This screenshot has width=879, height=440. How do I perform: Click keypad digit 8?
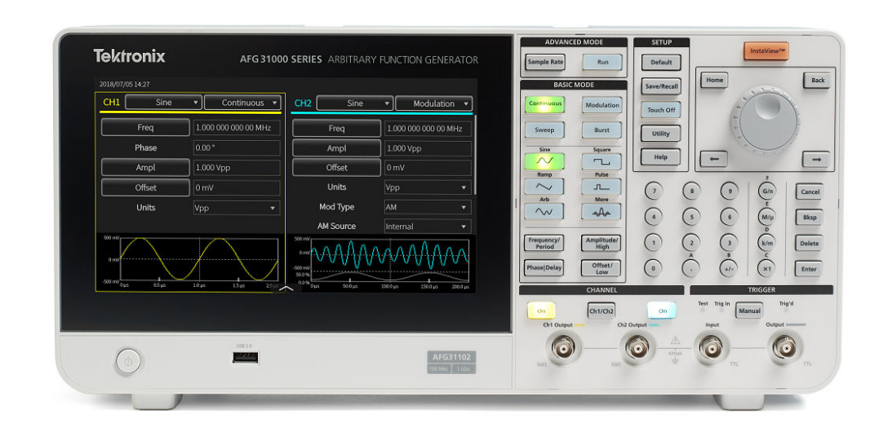point(691,191)
